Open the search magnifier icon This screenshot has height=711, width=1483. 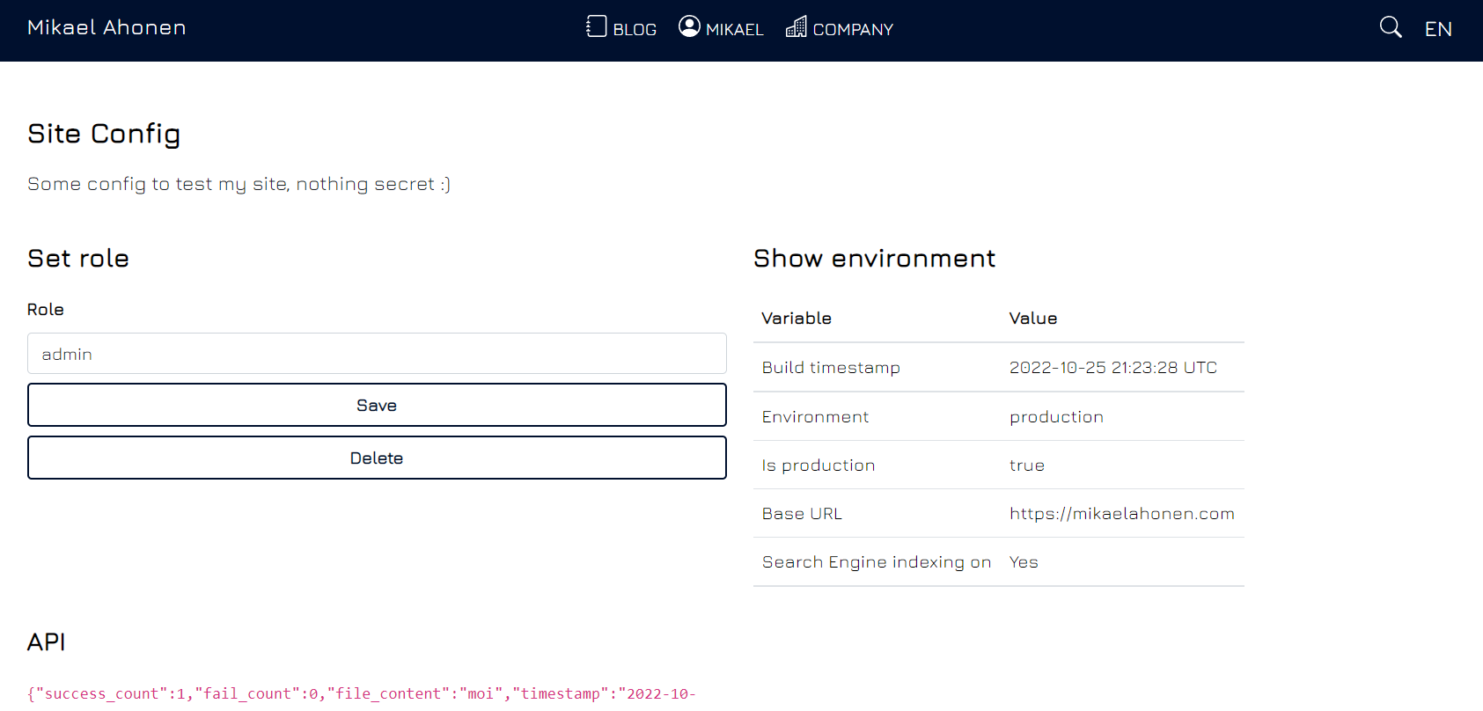[x=1391, y=27]
